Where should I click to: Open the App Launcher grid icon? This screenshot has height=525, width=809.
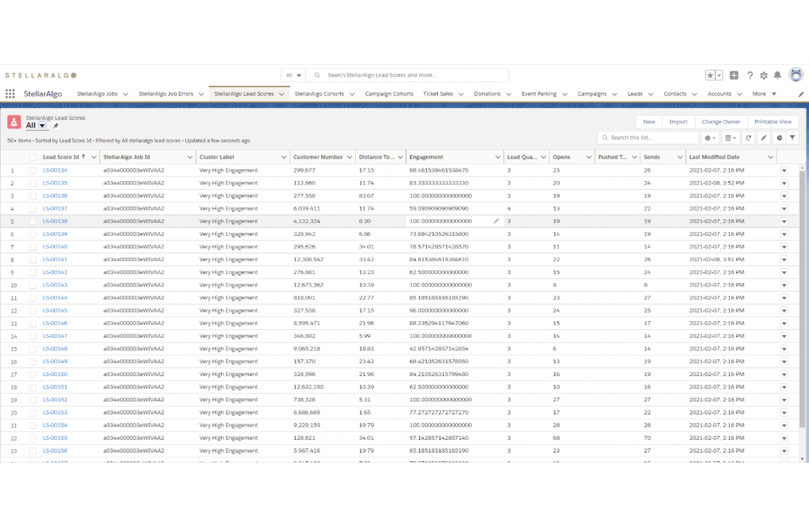(10, 94)
